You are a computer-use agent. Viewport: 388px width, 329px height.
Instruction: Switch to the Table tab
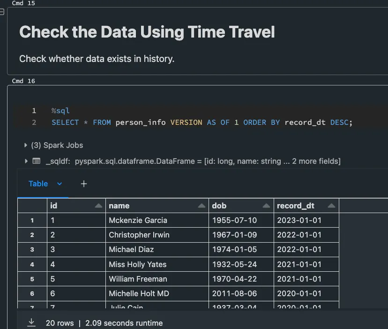38,184
